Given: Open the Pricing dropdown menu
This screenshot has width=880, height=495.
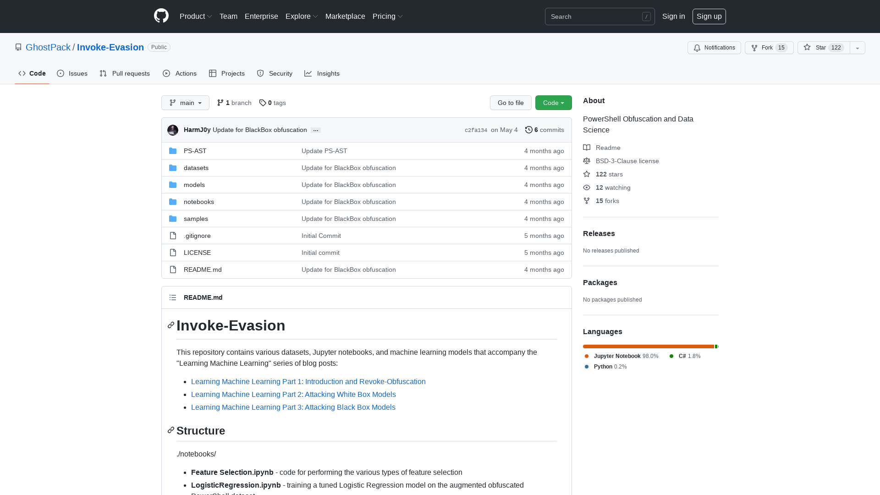Looking at the screenshot, I should click(x=388, y=16).
